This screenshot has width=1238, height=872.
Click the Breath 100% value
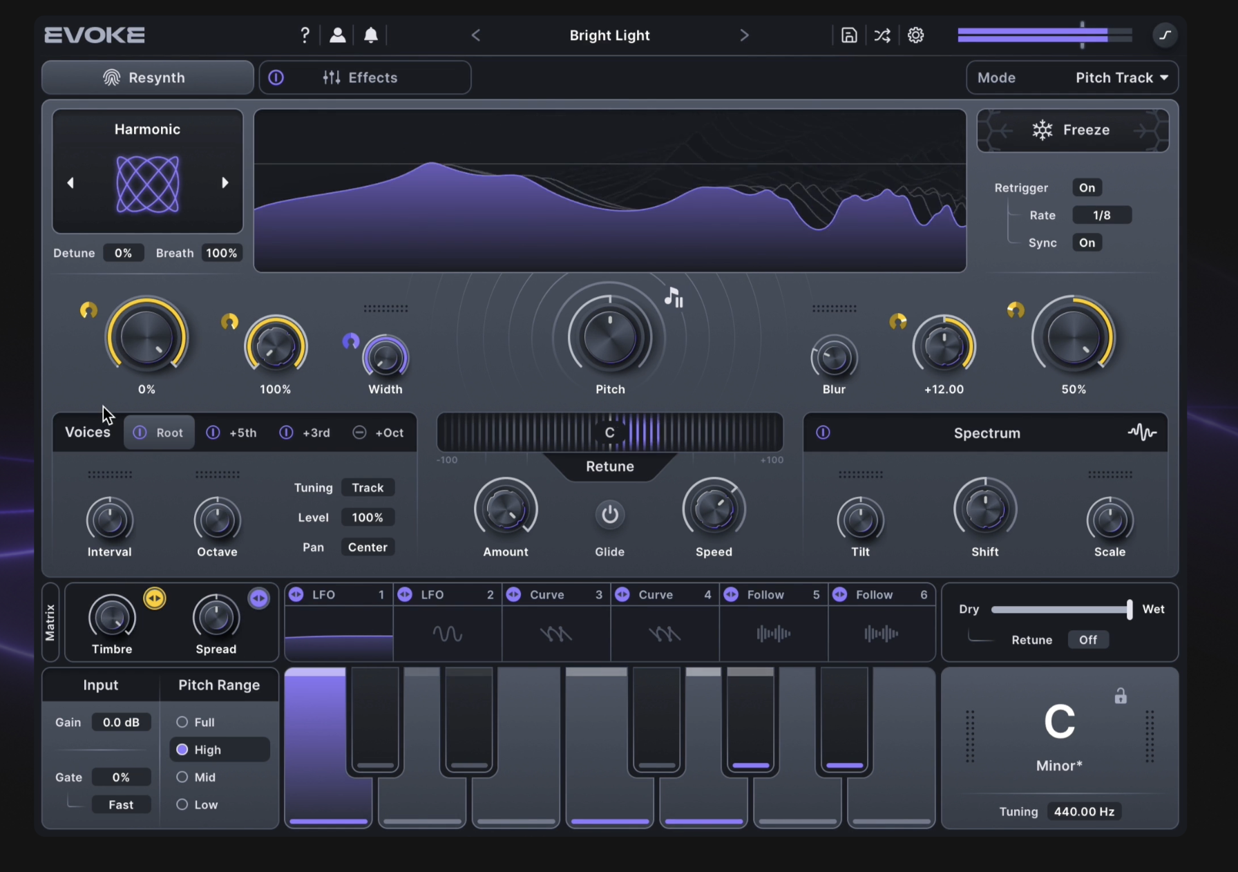pos(221,253)
